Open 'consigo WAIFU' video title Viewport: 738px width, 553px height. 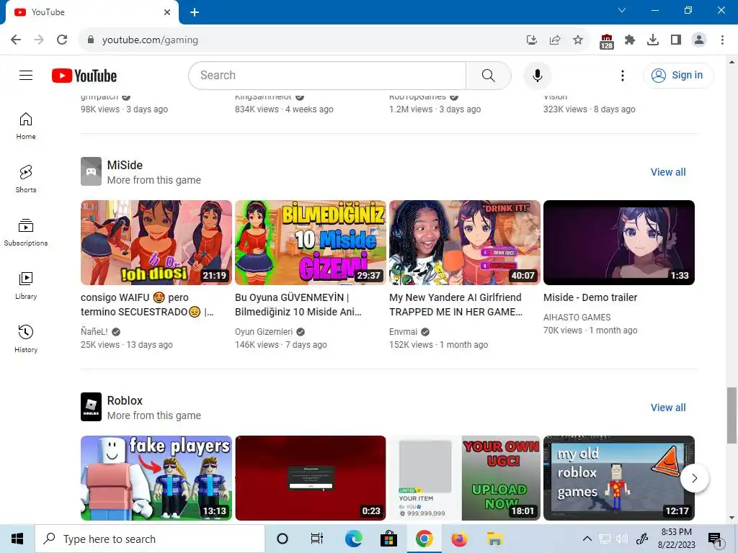(x=148, y=305)
